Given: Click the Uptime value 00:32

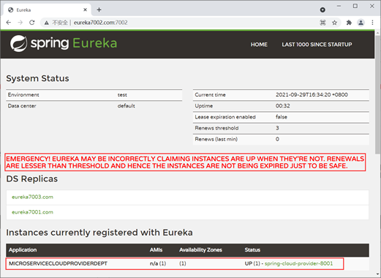Looking at the screenshot, I should point(283,105).
